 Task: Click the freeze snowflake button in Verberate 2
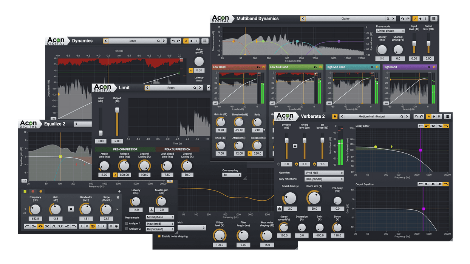[279, 209]
